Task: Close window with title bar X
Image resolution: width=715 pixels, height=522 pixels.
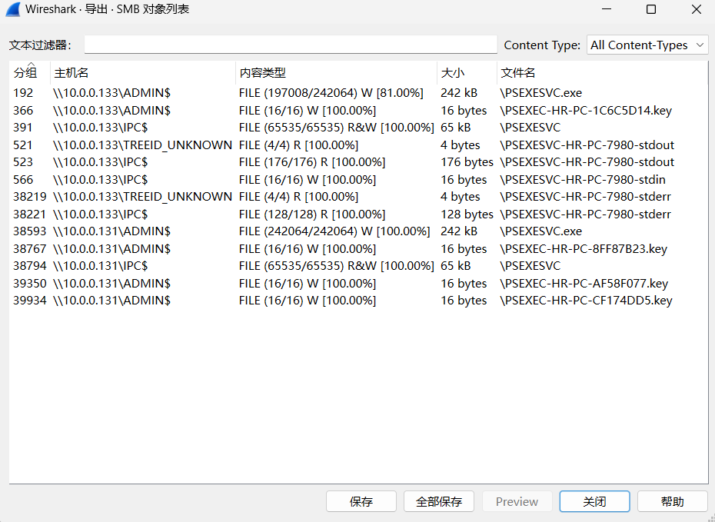Action: pos(696,9)
